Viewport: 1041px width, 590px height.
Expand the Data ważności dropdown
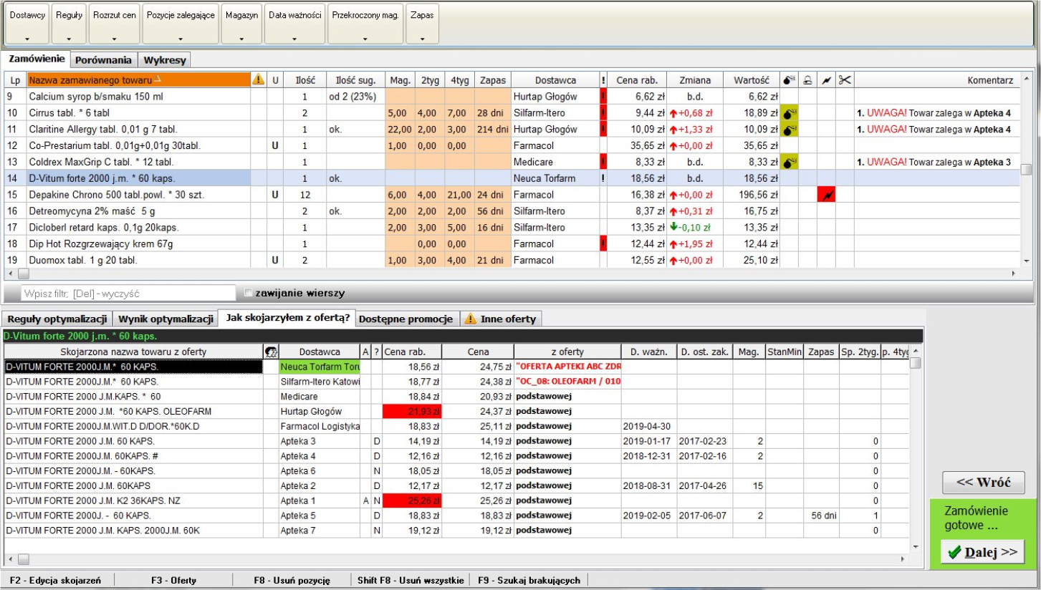point(294,24)
